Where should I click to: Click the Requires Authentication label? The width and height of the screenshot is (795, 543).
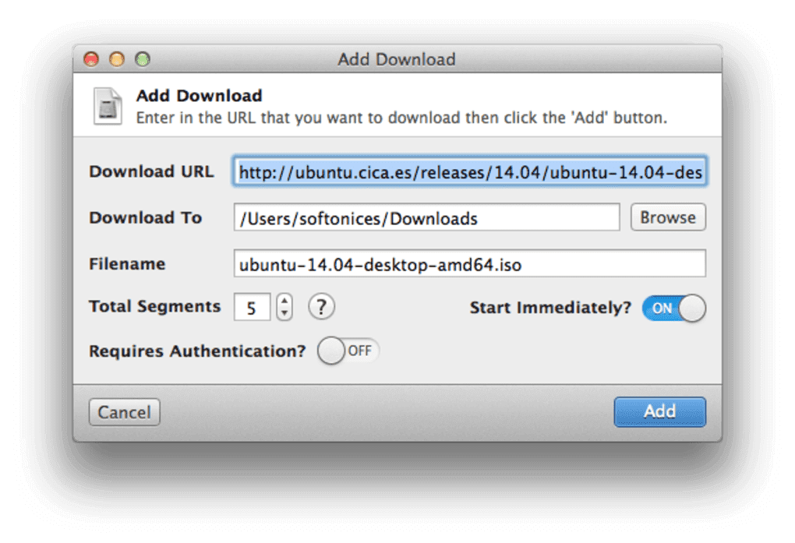197,351
